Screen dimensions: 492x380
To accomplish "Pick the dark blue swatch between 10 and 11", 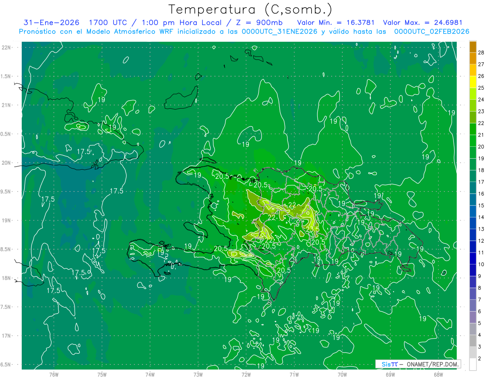I will tap(473, 258).
